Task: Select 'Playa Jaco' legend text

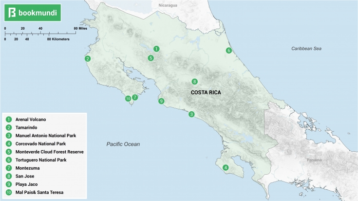Action: point(26,184)
